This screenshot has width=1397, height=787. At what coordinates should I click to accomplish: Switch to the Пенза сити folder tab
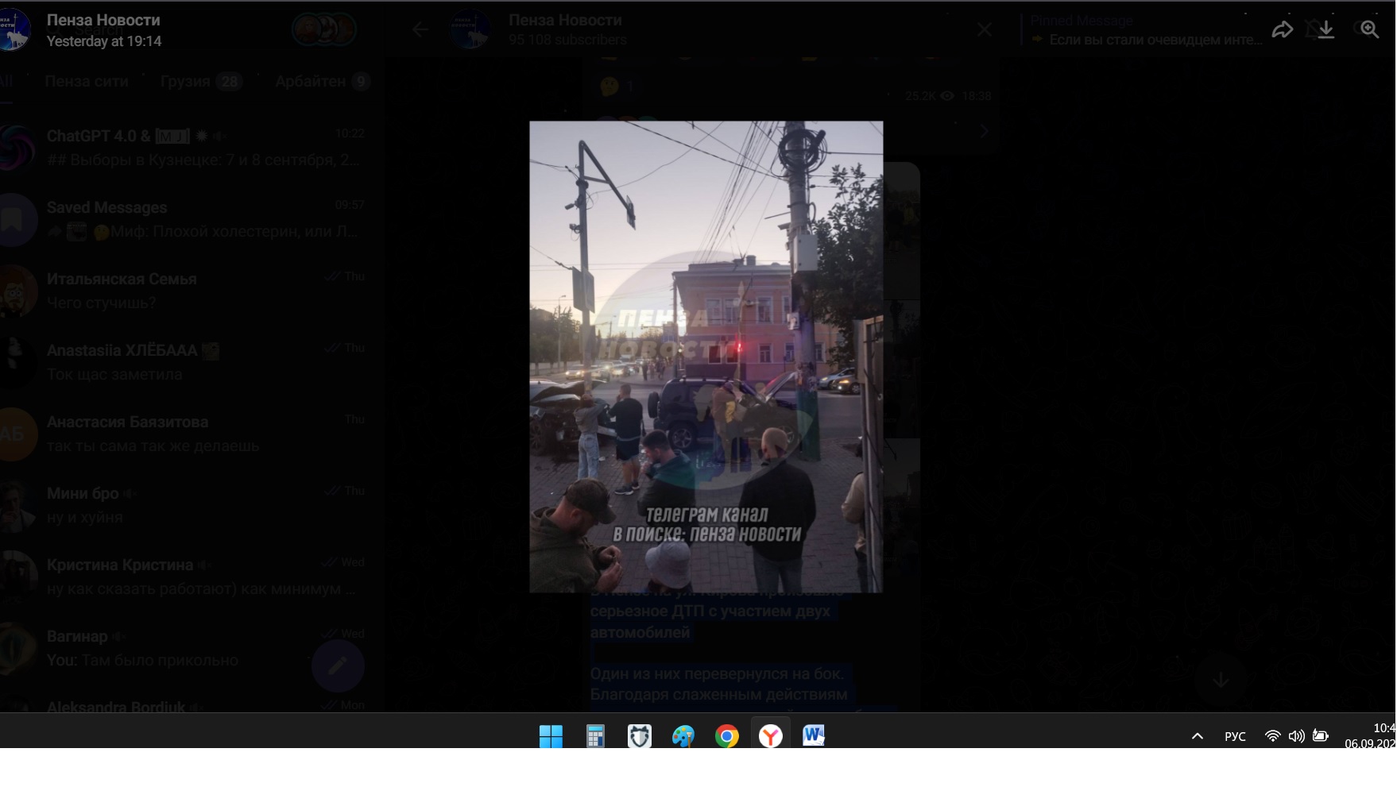tap(87, 81)
